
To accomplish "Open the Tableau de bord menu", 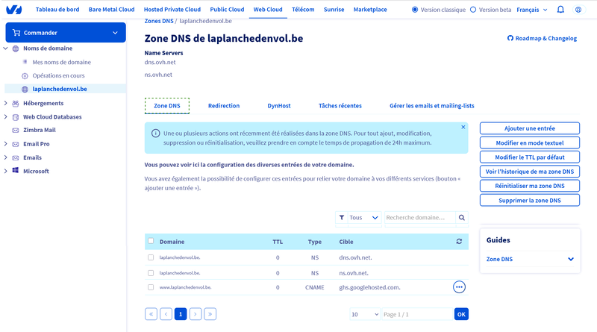I will point(57,10).
